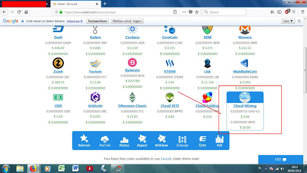Show the site security padlock info

pyautogui.click(x=61, y=12)
